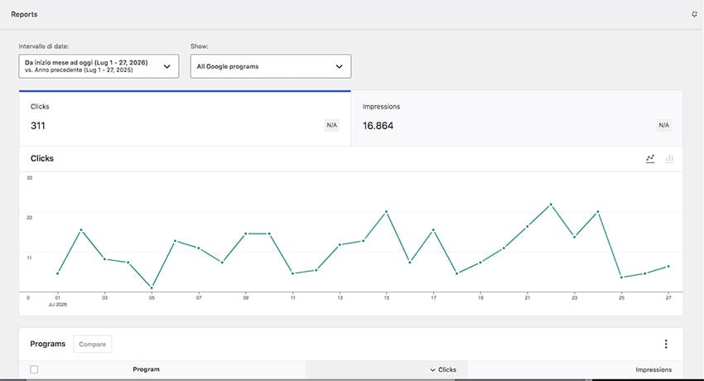Open the notification bell icon
This screenshot has height=381, width=704.
(694, 14)
